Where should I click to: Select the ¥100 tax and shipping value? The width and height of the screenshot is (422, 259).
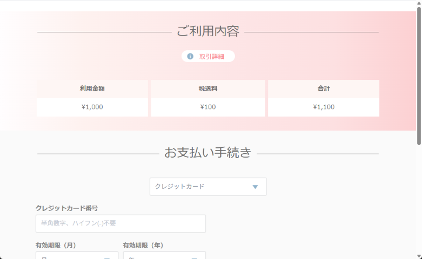[208, 107]
